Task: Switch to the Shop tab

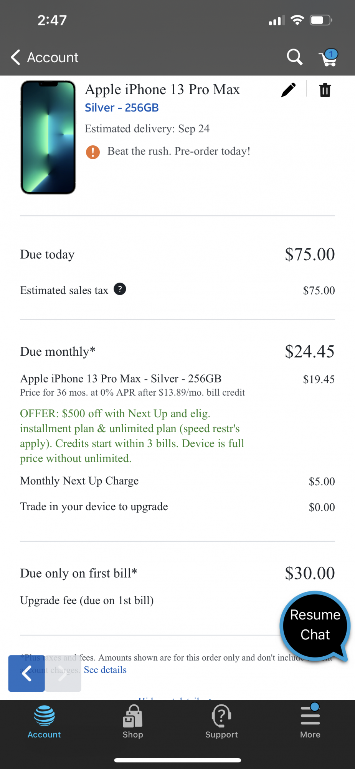Action: [133, 722]
